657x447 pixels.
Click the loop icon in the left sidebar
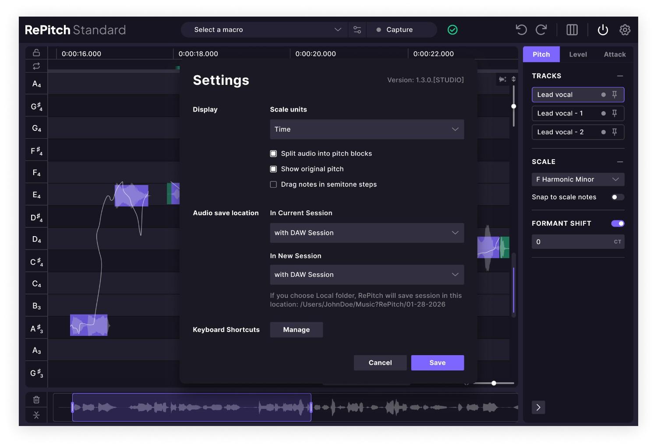click(36, 66)
